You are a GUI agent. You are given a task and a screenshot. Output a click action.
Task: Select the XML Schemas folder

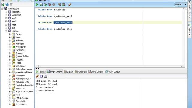[x=22, y=98]
